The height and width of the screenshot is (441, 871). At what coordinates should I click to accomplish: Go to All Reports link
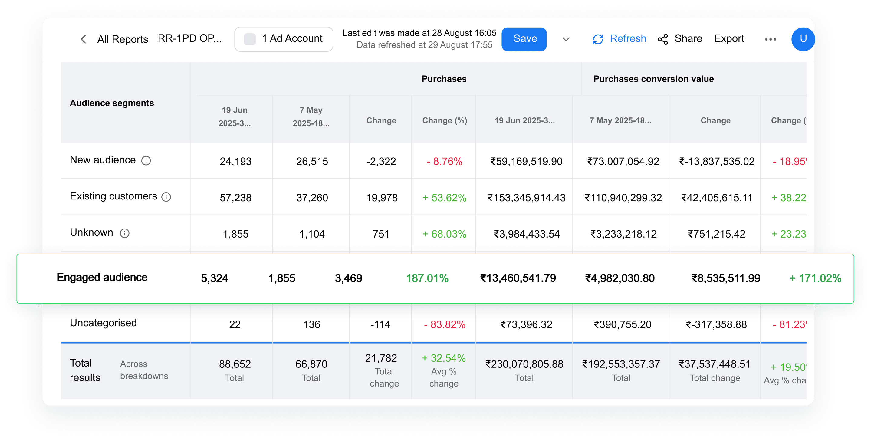click(x=122, y=39)
